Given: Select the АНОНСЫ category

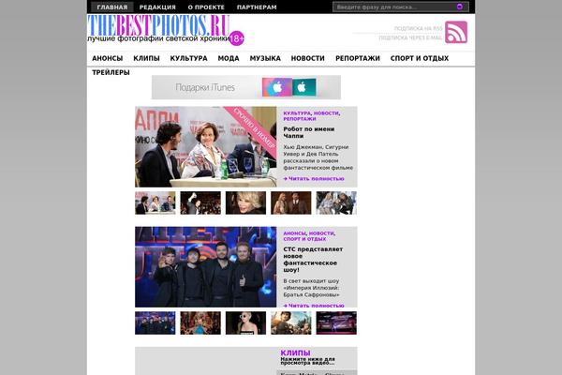Looking at the screenshot, I should pyautogui.click(x=108, y=58).
